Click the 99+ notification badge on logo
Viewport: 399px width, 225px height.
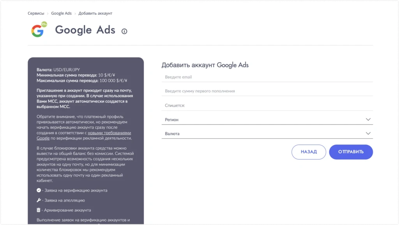44,25
